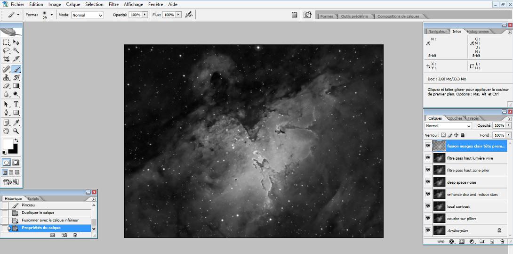Select the Move tool

[x=16, y=42]
